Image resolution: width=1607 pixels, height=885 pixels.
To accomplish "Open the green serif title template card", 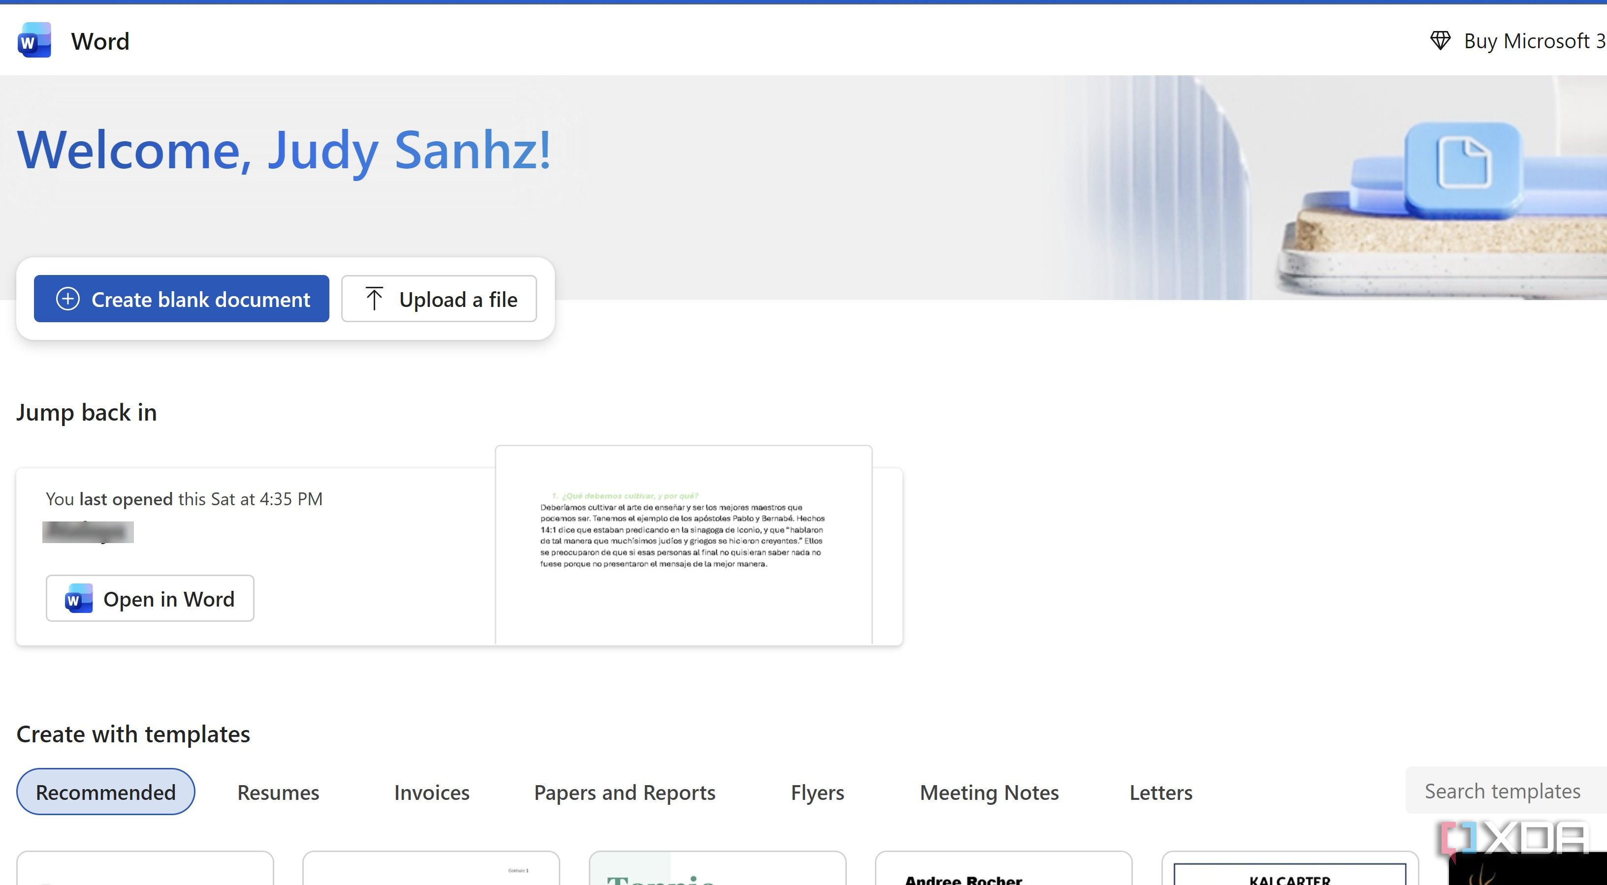I will pos(717,868).
